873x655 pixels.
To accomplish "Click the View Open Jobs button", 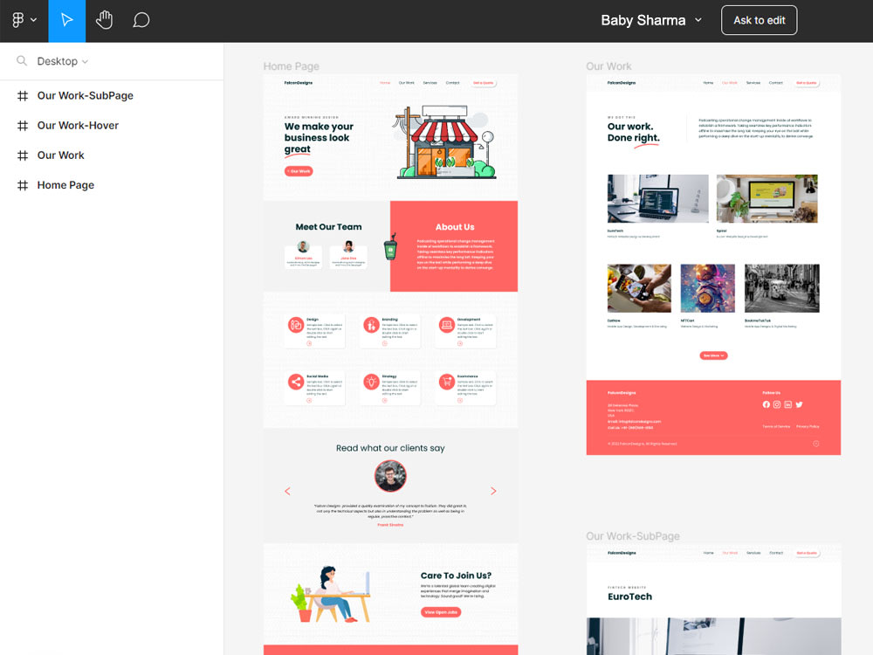I will pyautogui.click(x=441, y=612).
